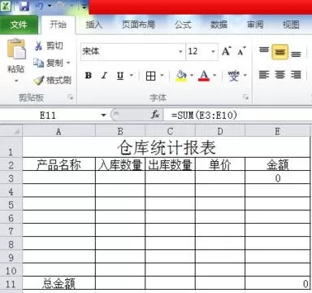The width and height of the screenshot is (312, 293).
Task: Open the fill color dropdown arrow
Action: pos(192,76)
